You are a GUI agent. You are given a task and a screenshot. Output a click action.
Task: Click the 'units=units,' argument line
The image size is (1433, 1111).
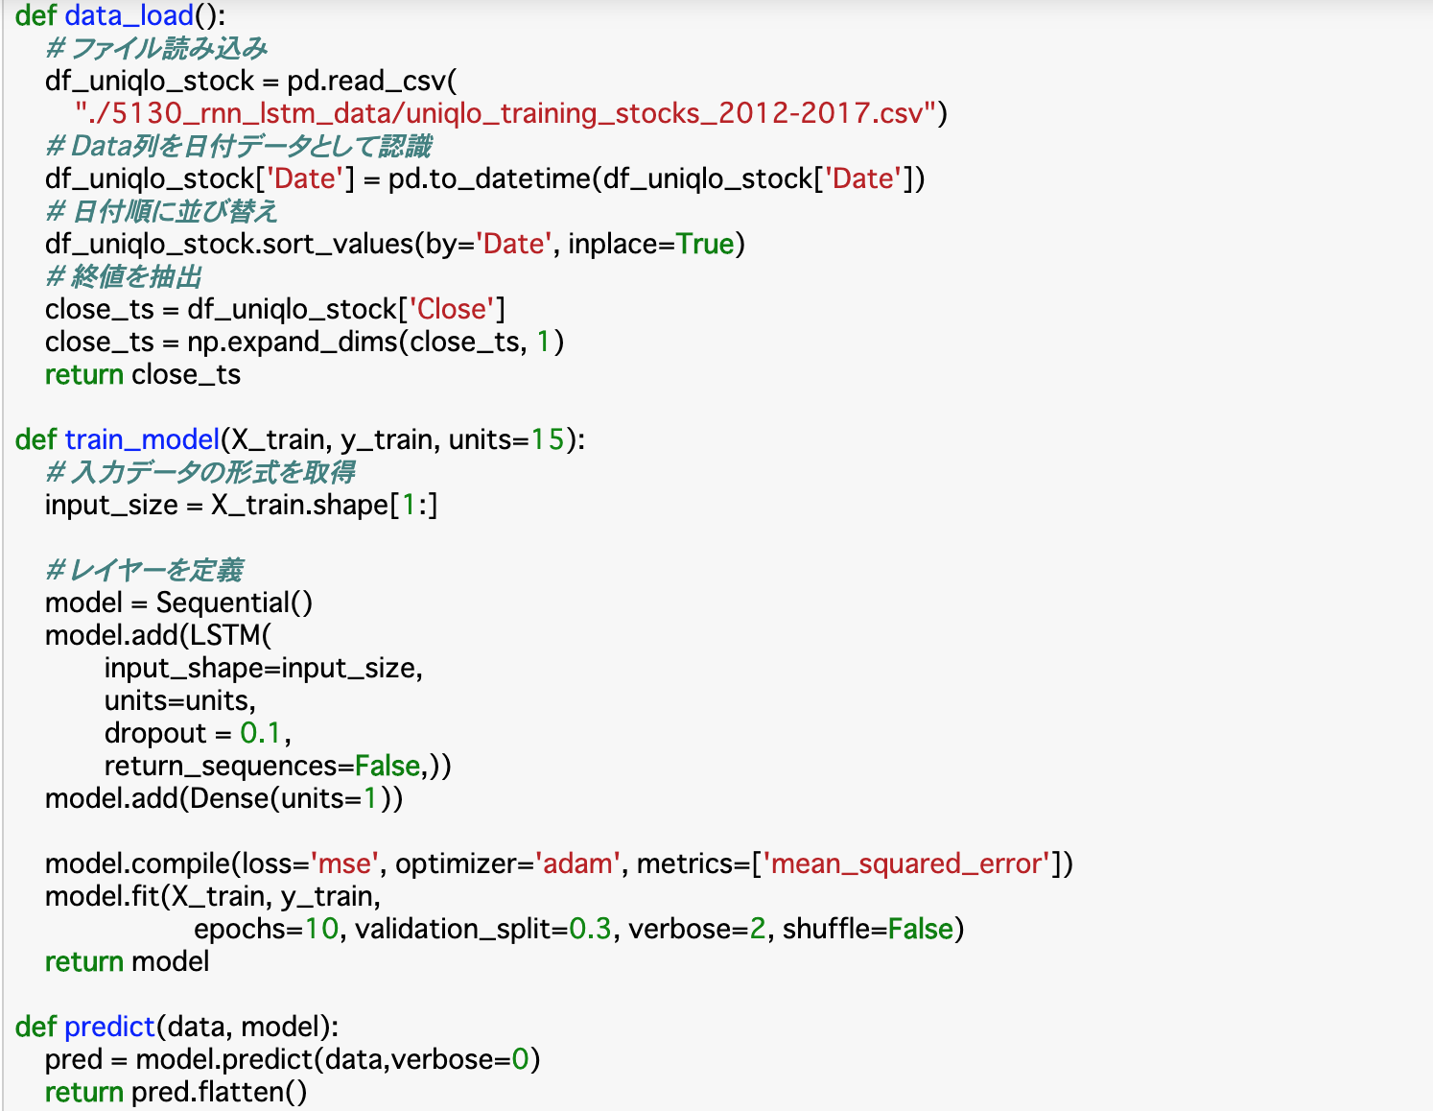click(180, 700)
